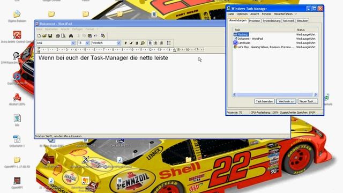Click the Date/Time insert icon in WordPad
The height and width of the screenshot is (193, 343).
point(103,36)
